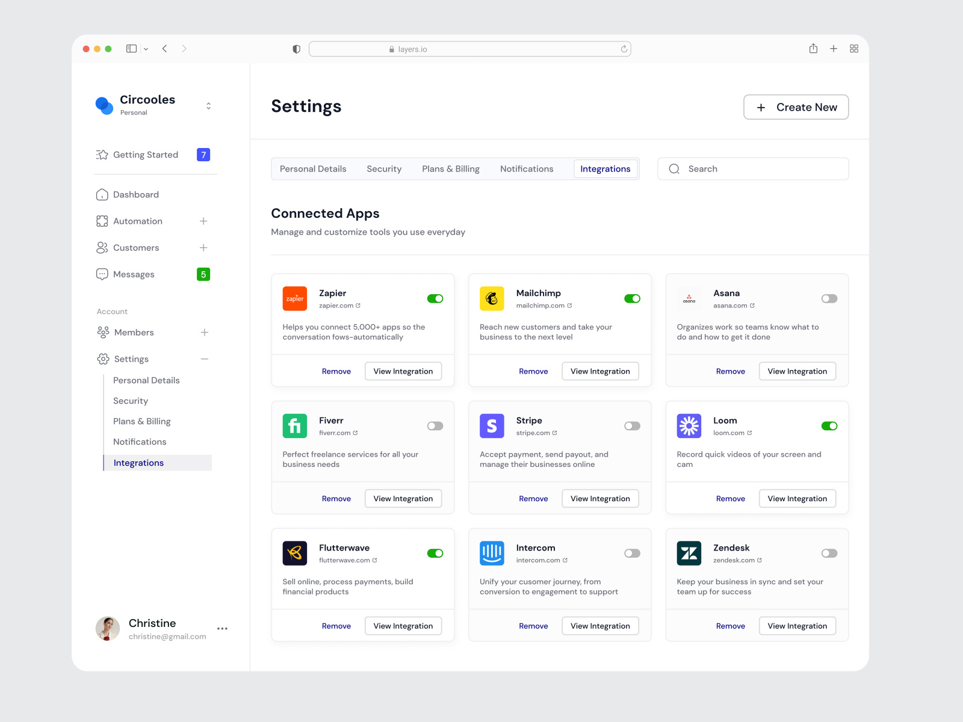
Task: Click the Zendesk app logo icon
Action: [x=689, y=554]
